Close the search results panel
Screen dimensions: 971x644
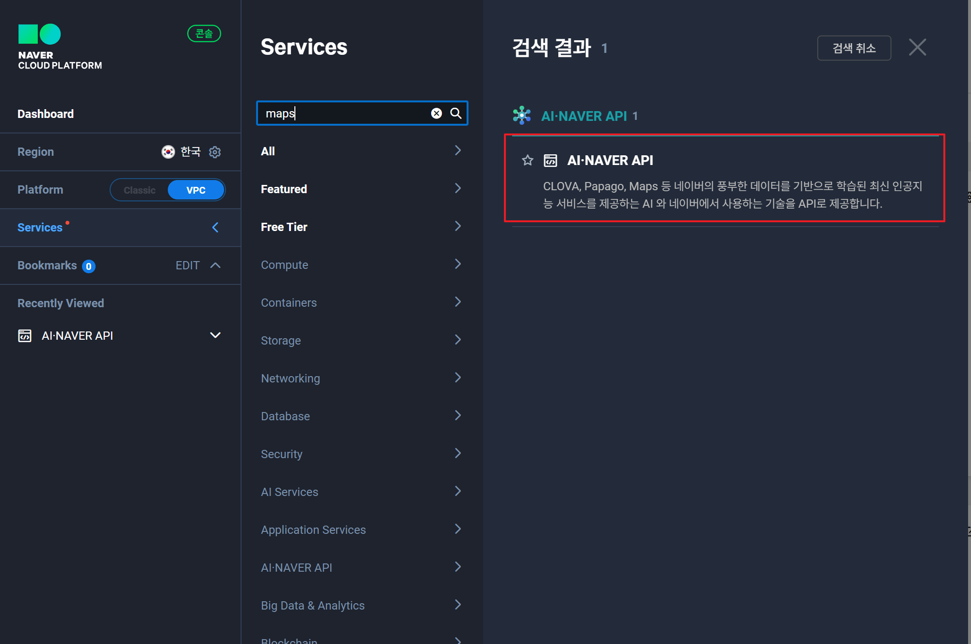tap(917, 48)
